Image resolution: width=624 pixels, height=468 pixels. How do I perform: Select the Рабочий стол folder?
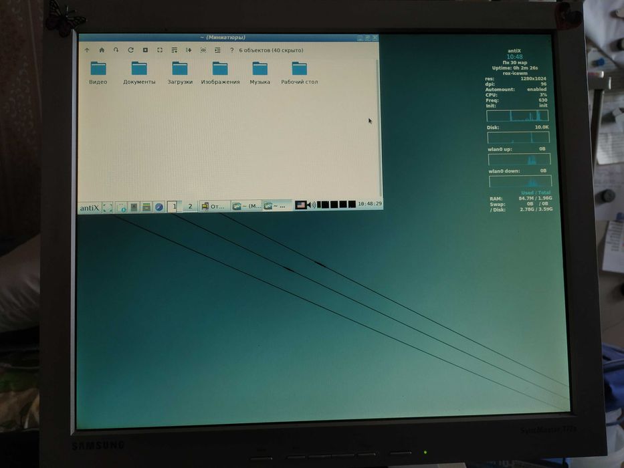pyautogui.click(x=299, y=73)
